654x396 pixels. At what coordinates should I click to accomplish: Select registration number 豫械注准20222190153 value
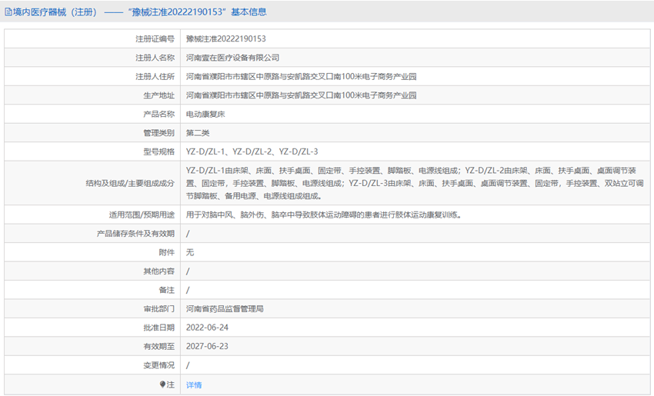pos(225,38)
